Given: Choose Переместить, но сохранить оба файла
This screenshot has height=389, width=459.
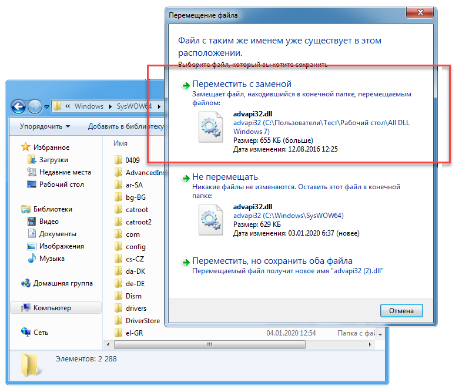Looking at the screenshot, I should [272, 261].
